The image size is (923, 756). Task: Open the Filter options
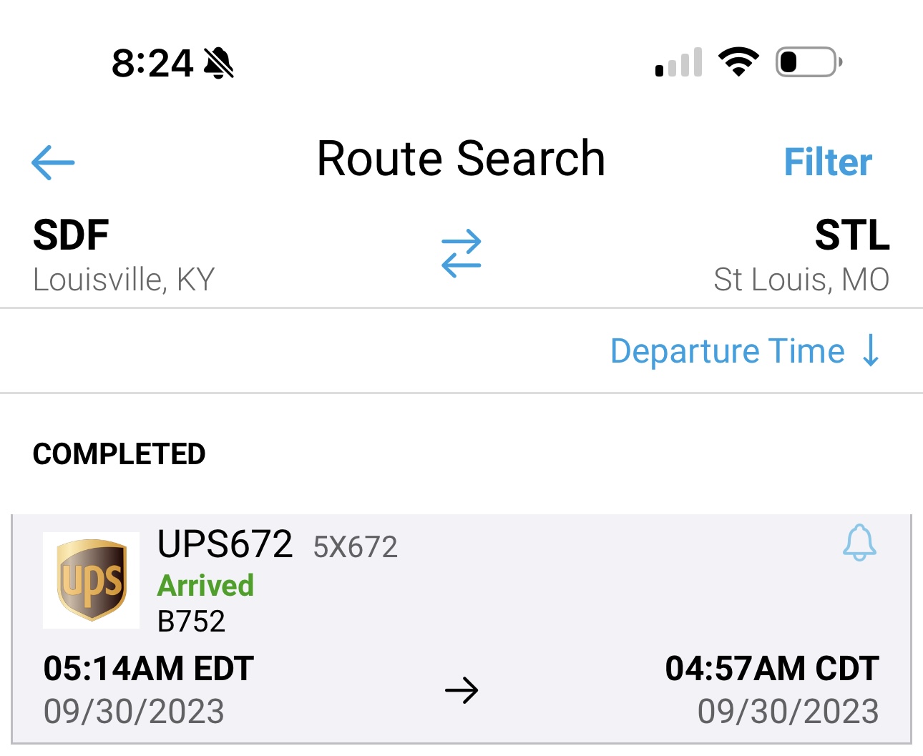(x=828, y=162)
